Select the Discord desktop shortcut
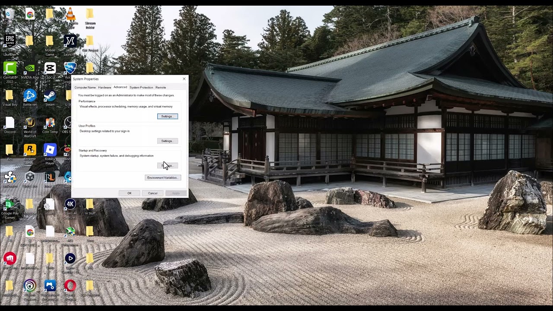This screenshot has width=553, height=311. [10, 125]
